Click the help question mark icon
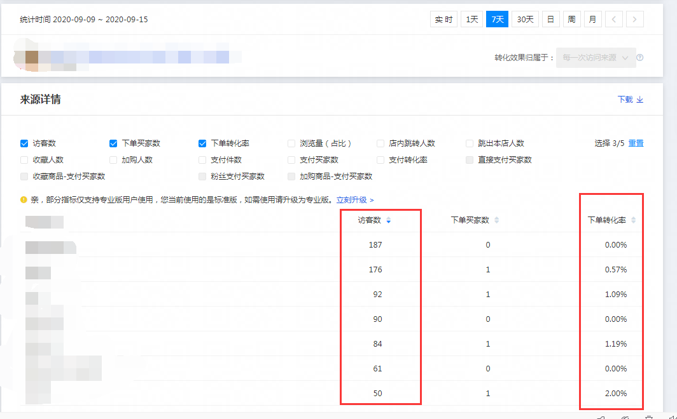Viewport: 677px width, 419px height. [x=640, y=57]
